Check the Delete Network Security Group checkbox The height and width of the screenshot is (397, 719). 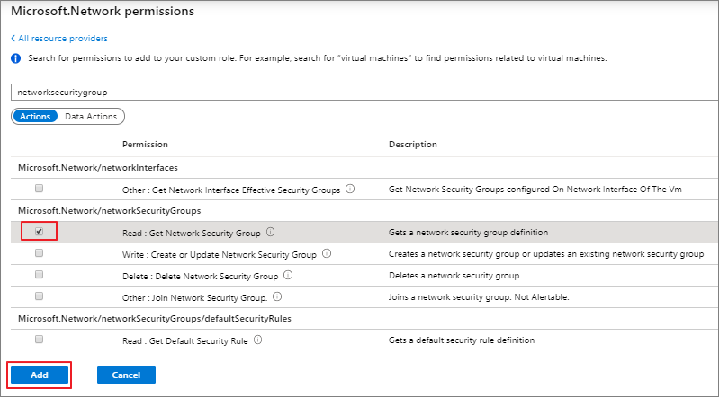pyautogui.click(x=39, y=274)
